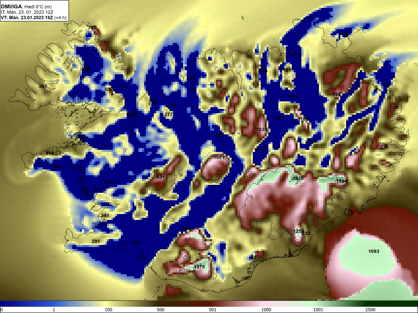The width and height of the screenshot is (418, 313).
Task: Click the legend label 0
Action: coord(2,310)
